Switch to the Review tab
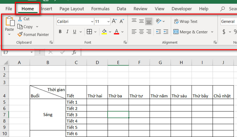237x137 pixels. point(140,9)
